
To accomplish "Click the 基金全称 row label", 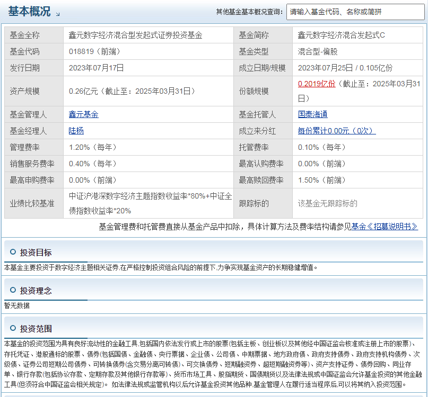I will (x=24, y=35).
